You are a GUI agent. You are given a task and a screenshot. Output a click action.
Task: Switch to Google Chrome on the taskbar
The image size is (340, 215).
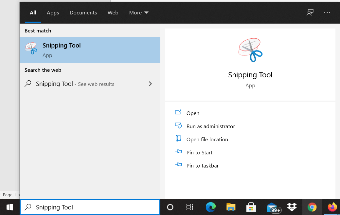coord(312,207)
